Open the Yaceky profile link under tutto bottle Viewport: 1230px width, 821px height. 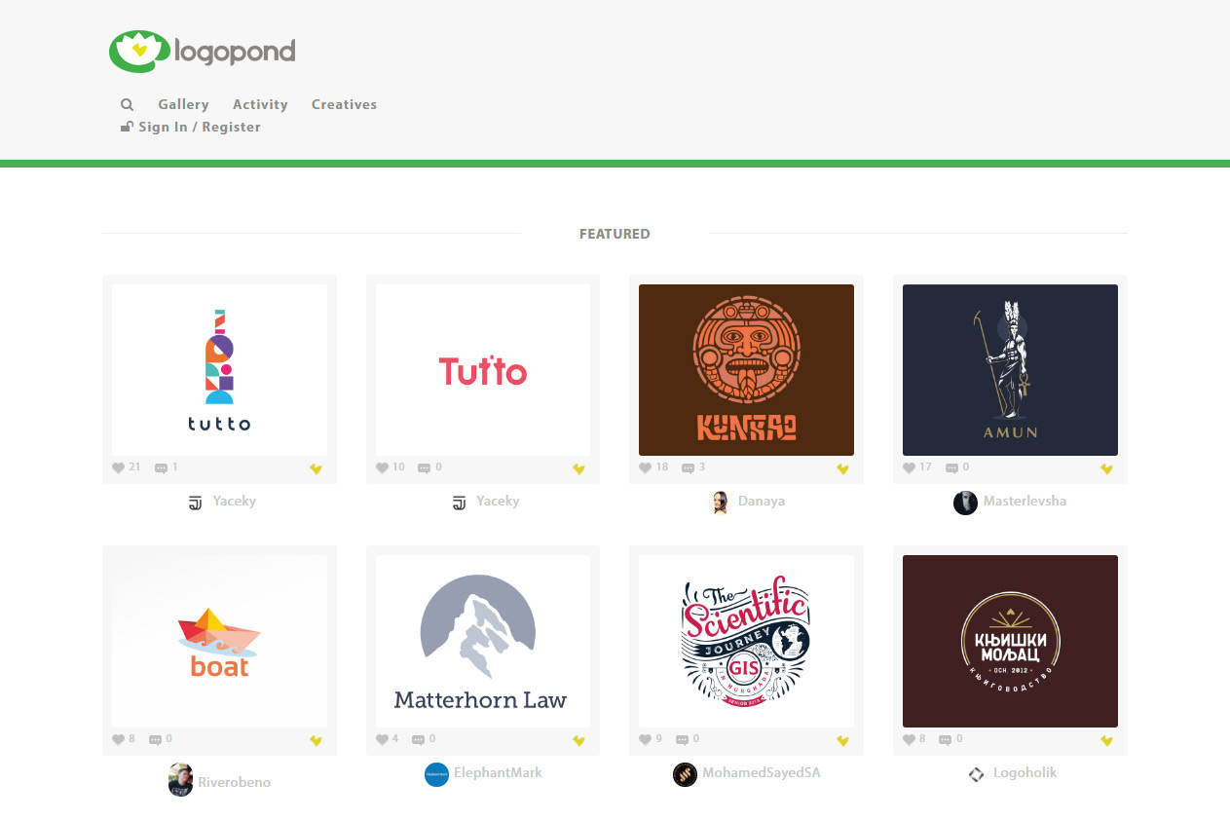pyautogui.click(x=235, y=502)
